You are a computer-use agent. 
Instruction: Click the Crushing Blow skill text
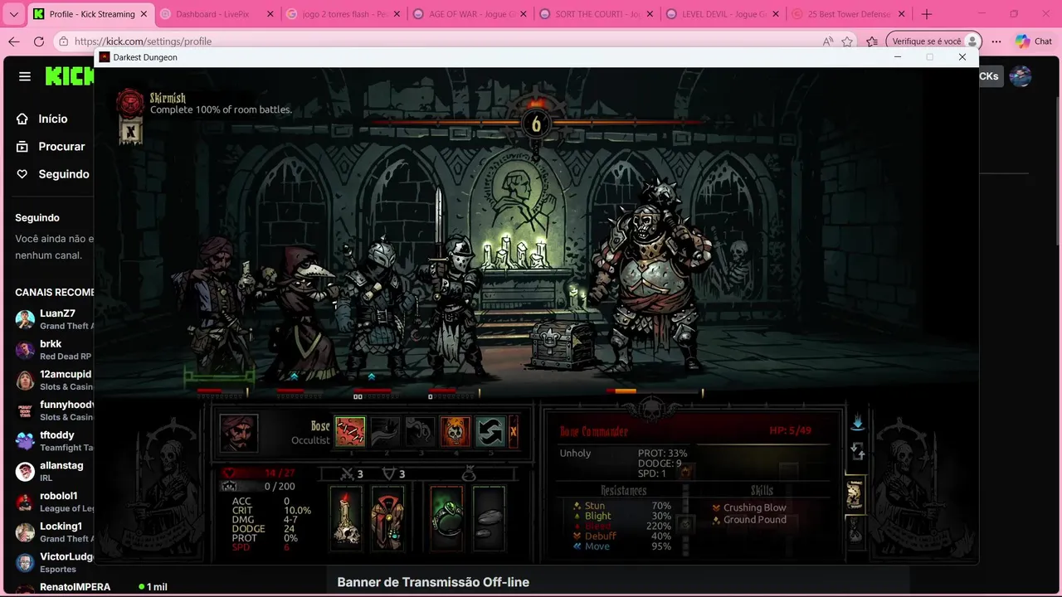pos(754,507)
